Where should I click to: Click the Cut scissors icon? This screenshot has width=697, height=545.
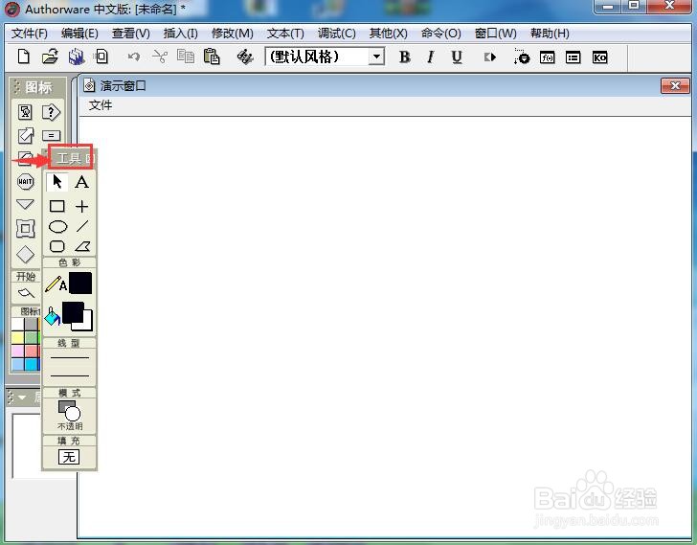[160, 57]
